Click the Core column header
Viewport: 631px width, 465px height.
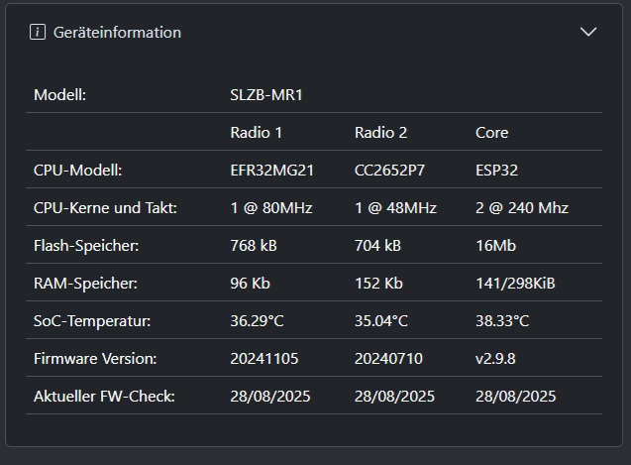click(491, 133)
